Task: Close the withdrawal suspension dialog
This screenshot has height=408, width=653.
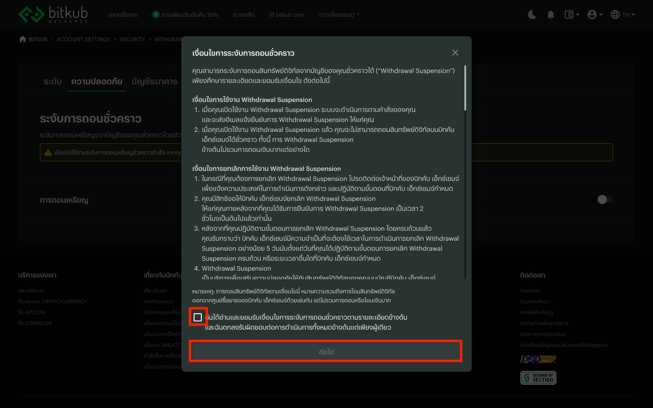Action: click(455, 53)
